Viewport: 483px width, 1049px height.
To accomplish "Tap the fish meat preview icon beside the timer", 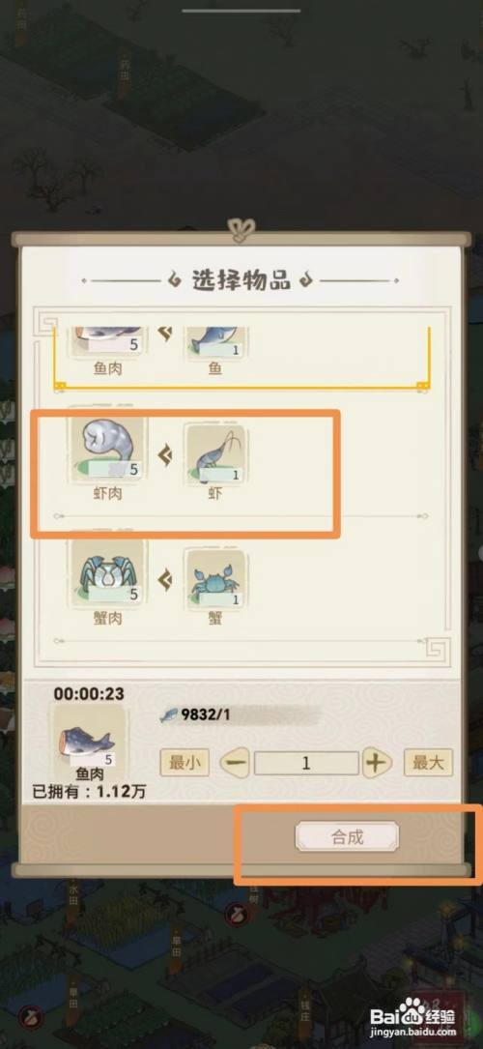I will pos(88,736).
